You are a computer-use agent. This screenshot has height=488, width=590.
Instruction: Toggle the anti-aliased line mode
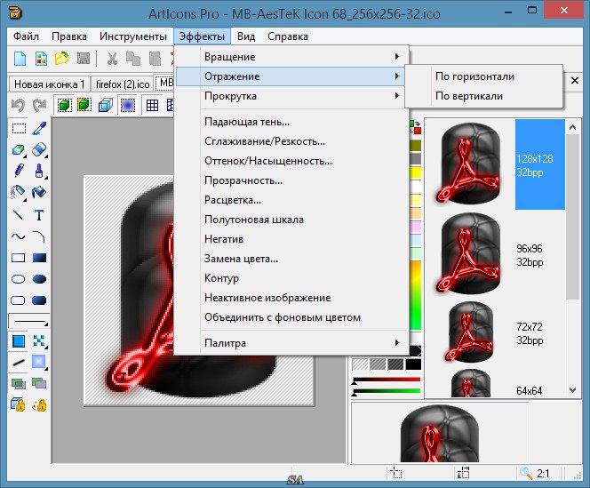(x=19, y=363)
